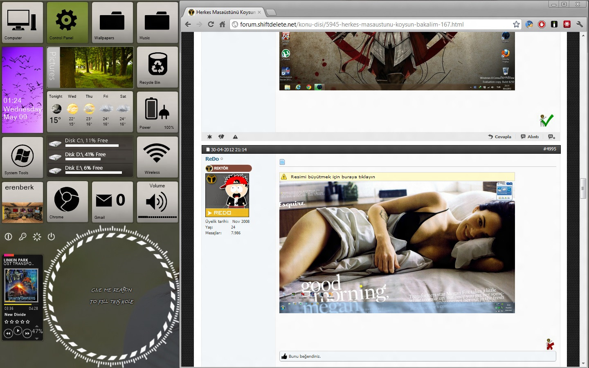Image resolution: width=589 pixels, height=368 pixels.
Task: Click the Transformers album cover art
Action: tap(21, 285)
